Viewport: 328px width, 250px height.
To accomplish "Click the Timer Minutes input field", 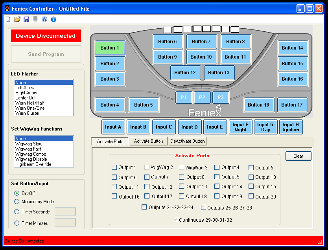I will (65, 222).
